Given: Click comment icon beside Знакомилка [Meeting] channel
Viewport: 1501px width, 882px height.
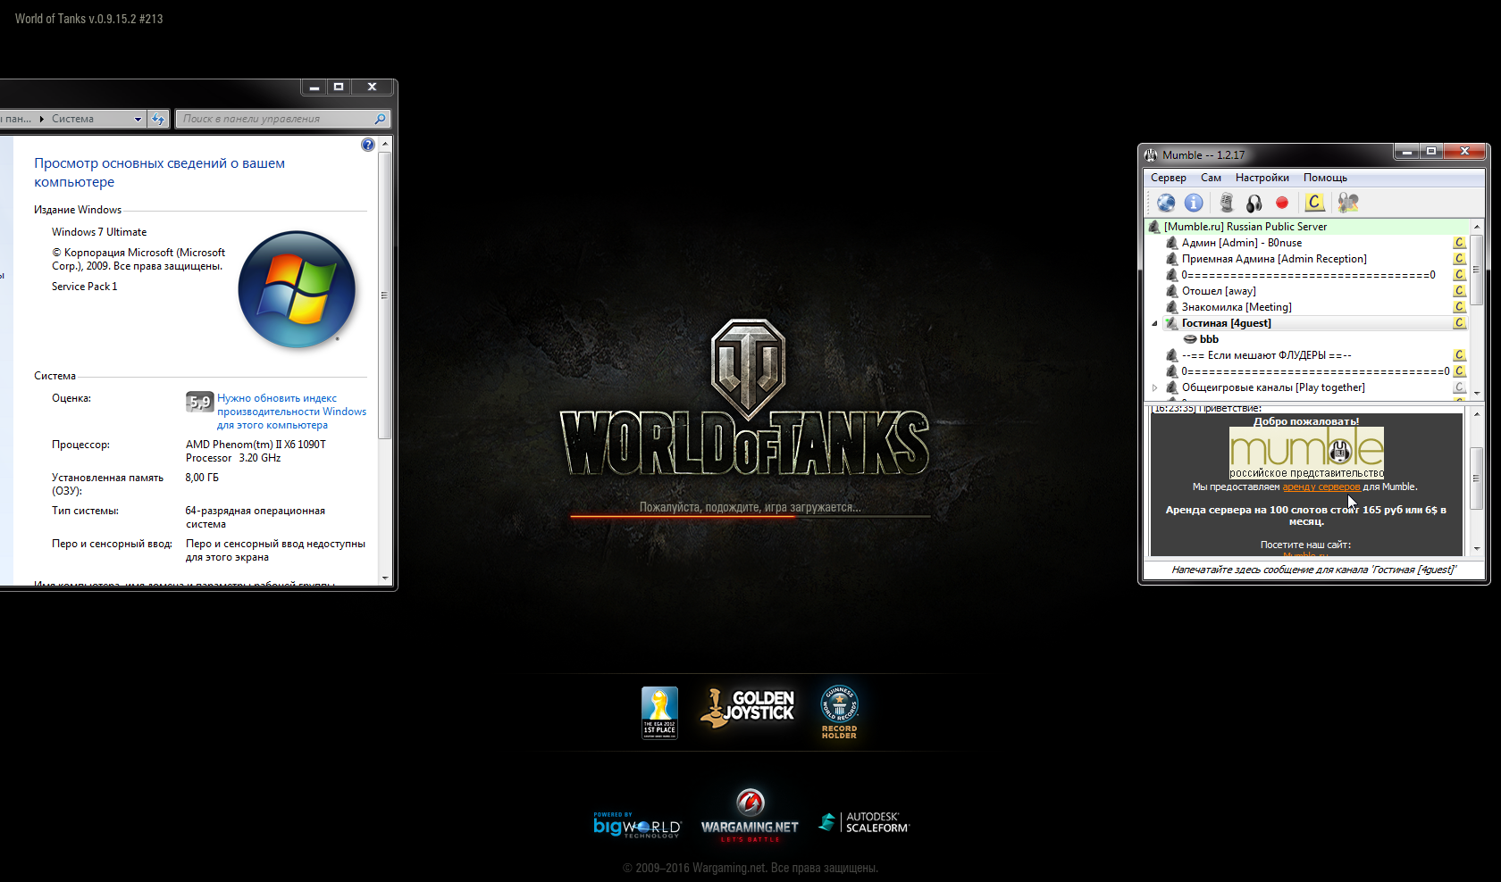Looking at the screenshot, I should (x=1459, y=307).
